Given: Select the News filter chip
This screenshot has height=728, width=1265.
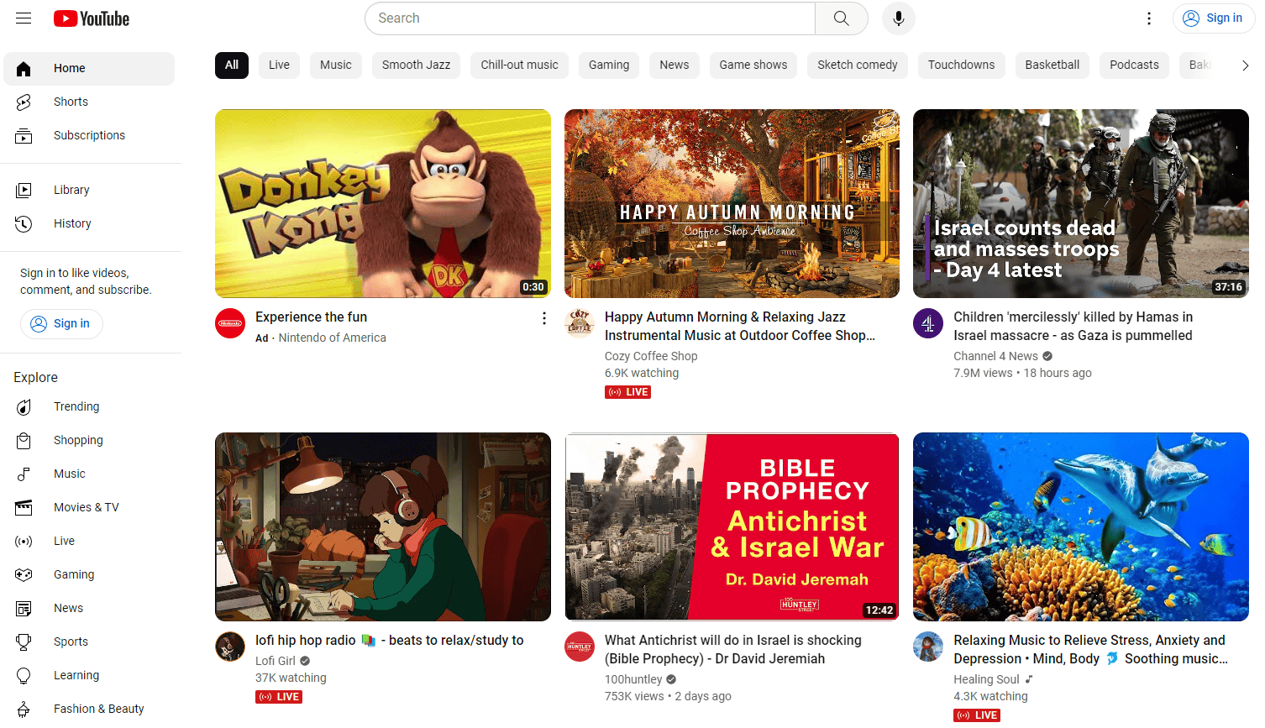Looking at the screenshot, I should (674, 65).
